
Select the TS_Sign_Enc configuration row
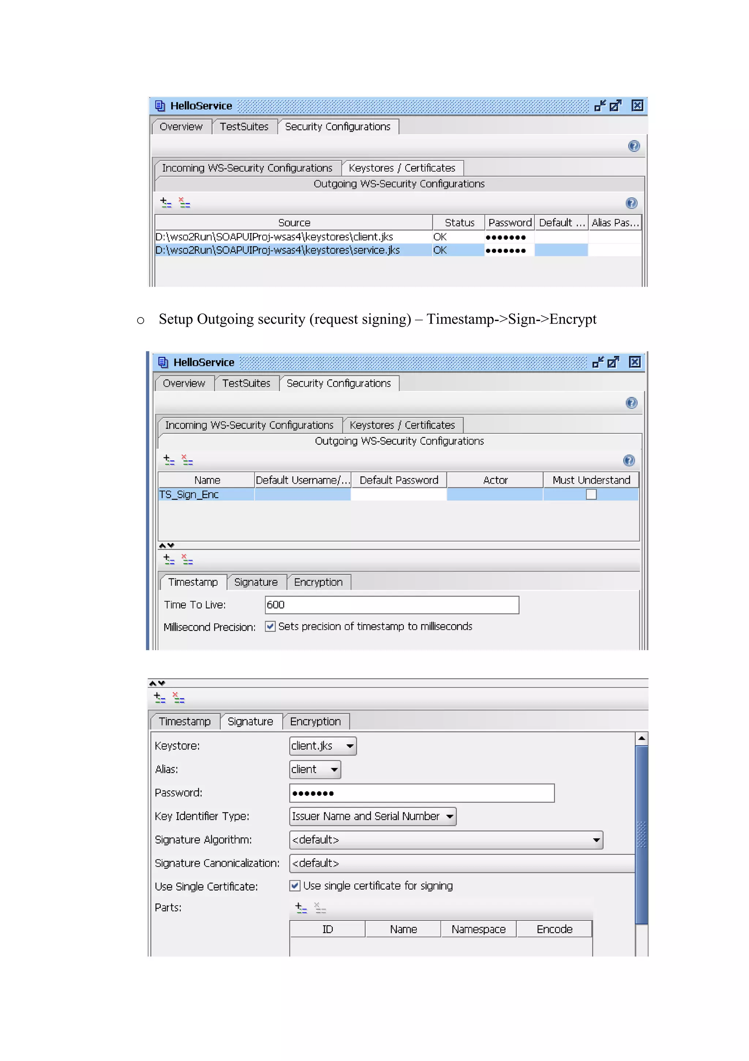pyautogui.click(x=398, y=495)
